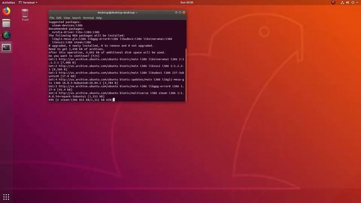Open the terminal Search menu
The width and height of the screenshot is (361, 203).
point(76,17)
